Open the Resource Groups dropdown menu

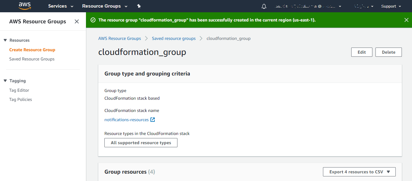coord(104,6)
